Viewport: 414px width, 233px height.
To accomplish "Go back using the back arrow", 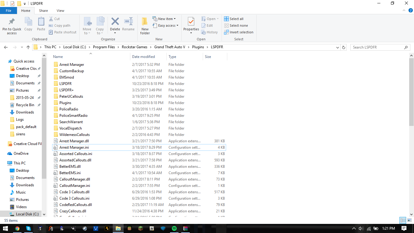I will (6, 47).
